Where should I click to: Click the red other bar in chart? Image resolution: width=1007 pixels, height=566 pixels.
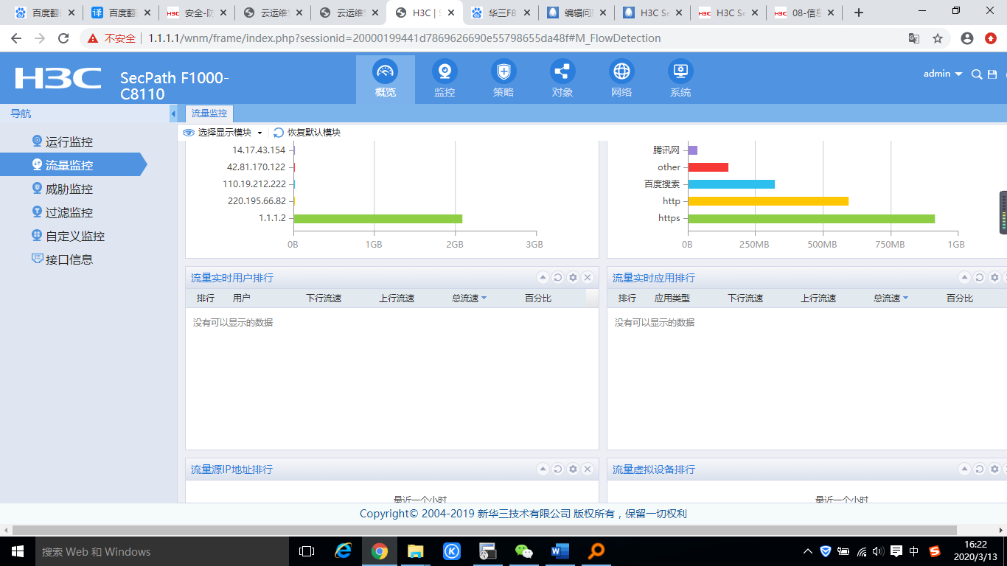tap(708, 167)
